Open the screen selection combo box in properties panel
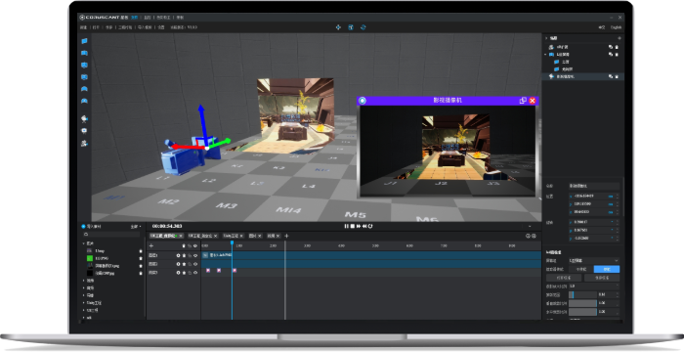684x352 pixels. coord(594,261)
